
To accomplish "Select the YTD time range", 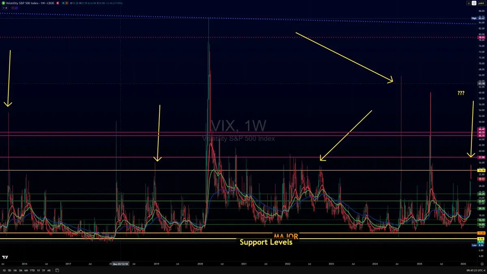I will [32, 270].
